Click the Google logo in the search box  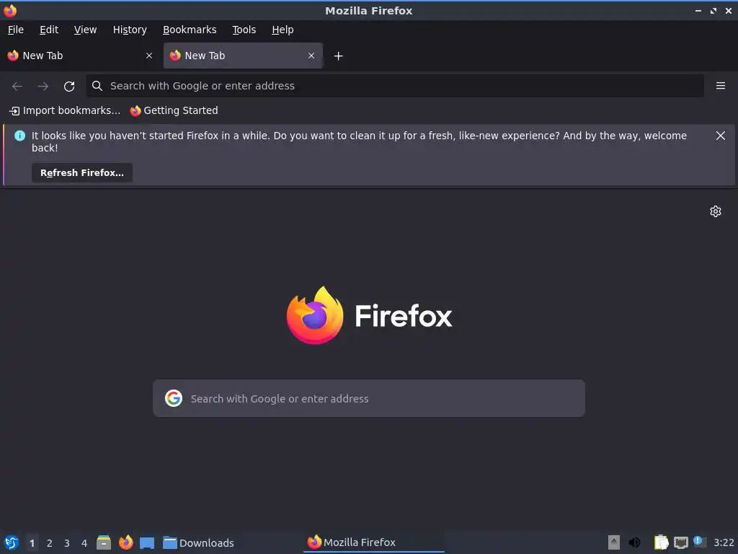(174, 398)
